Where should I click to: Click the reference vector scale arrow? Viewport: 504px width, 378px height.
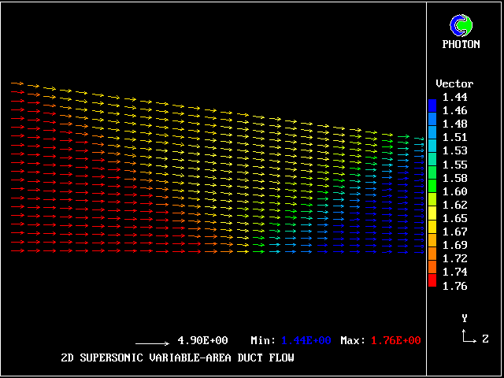coord(152,344)
